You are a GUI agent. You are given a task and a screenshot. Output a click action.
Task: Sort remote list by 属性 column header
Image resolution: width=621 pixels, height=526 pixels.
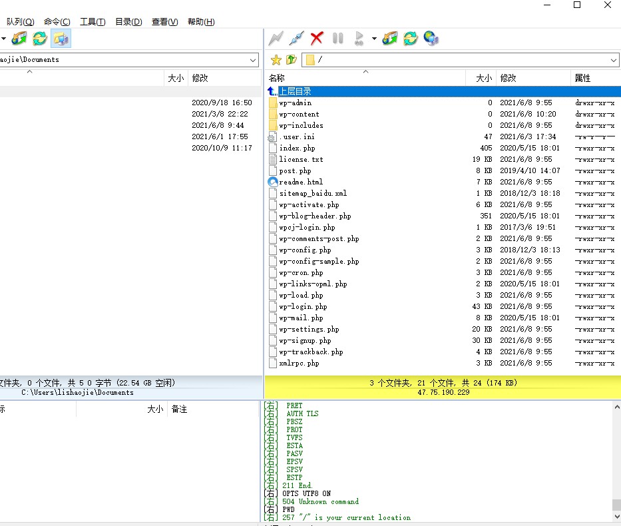point(596,78)
